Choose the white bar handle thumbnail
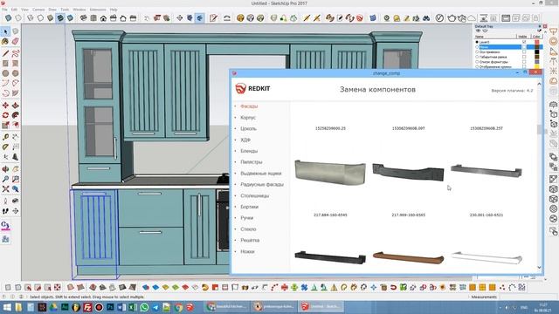The height and width of the screenshot is (314, 559). [487, 258]
